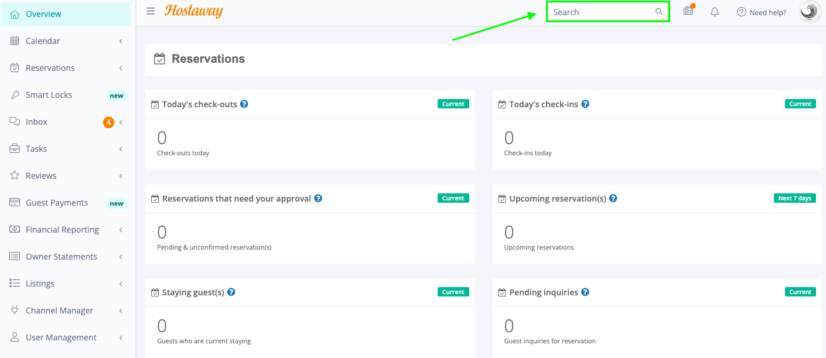Go to Guest Payments page
Image resolution: width=826 pixels, height=358 pixels.
coord(57,203)
